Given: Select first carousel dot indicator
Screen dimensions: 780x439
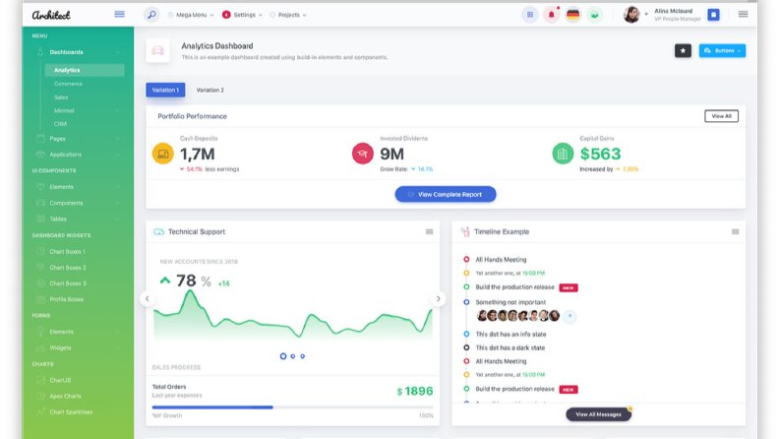Looking at the screenshot, I should 283,356.
